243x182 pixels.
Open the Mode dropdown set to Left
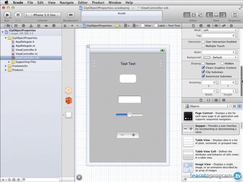coord(220,30)
